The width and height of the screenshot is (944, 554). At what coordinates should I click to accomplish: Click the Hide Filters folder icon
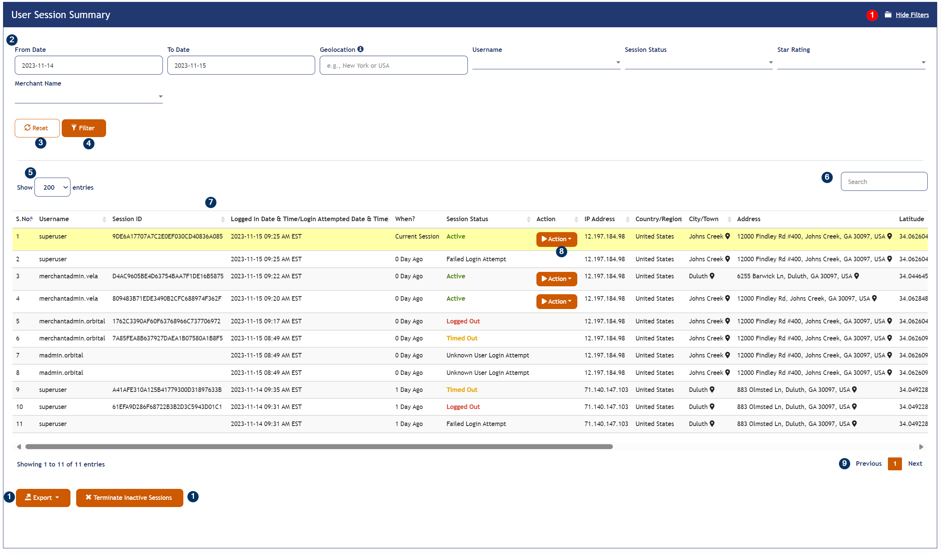888,15
